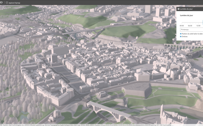
Task: Click the blue daylight slider handle
Action: pyautogui.click(x=203, y=22)
